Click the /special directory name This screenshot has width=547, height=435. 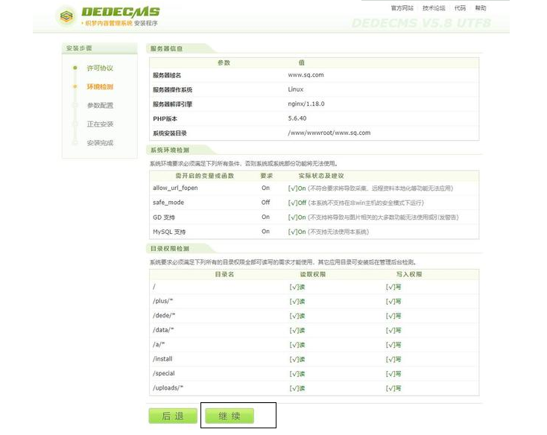164,373
